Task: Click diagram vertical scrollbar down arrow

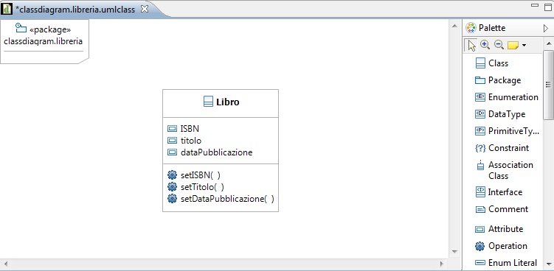Action: pyautogui.click(x=454, y=252)
